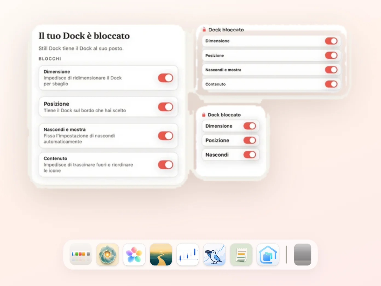Click "Dock bloccato" title in four-row compact widget
This screenshot has height=286, width=381.
pyautogui.click(x=226, y=30)
